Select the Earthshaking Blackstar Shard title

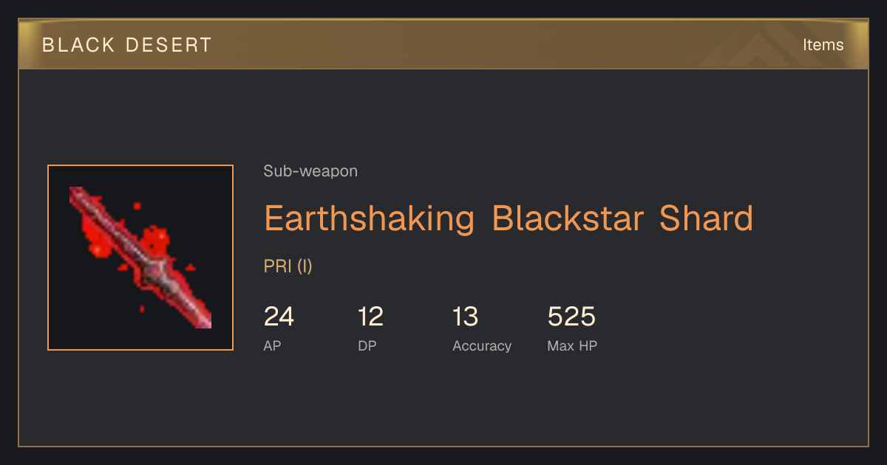509,218
